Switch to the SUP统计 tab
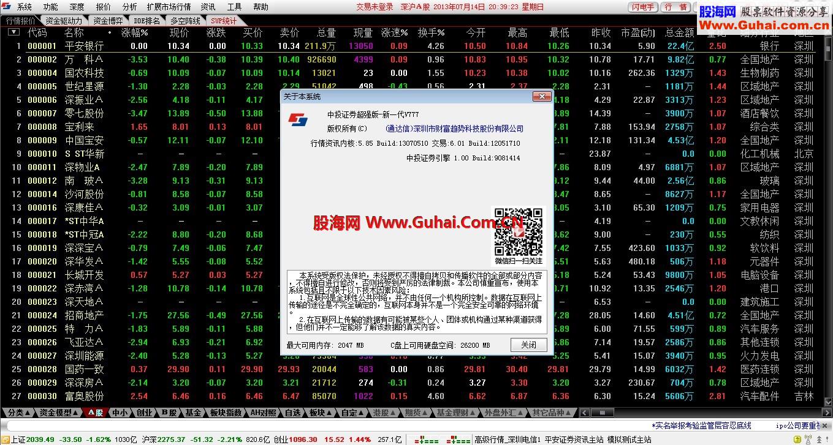The height and width of the screenshot is (445, 833). click(x=224, y=20)
